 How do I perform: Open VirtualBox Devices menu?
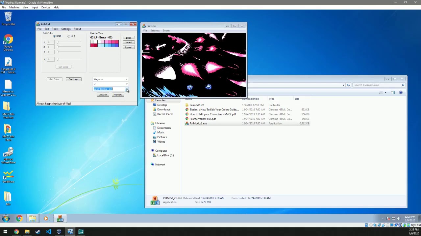tap(46, 7)
